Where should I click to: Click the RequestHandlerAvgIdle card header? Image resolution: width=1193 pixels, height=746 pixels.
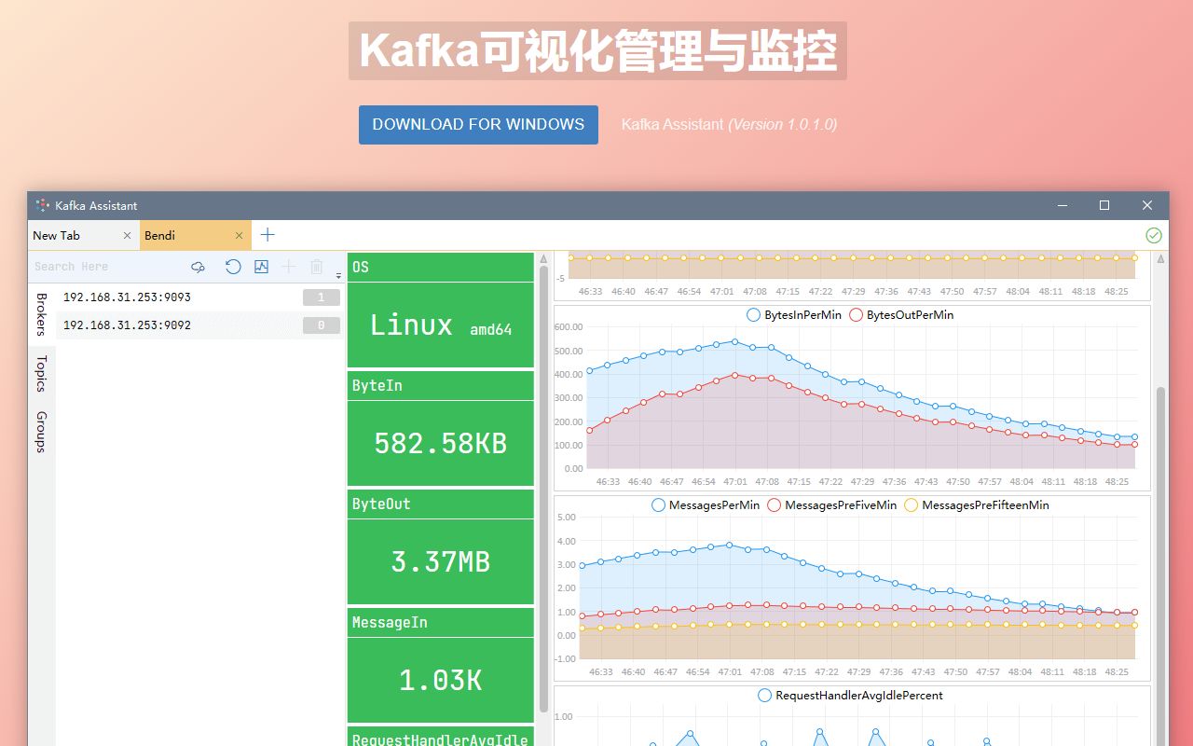point(441,737)
